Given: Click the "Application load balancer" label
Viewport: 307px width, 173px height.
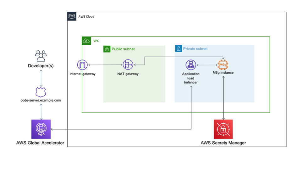Looking at the screenshot, I should 191,78.
